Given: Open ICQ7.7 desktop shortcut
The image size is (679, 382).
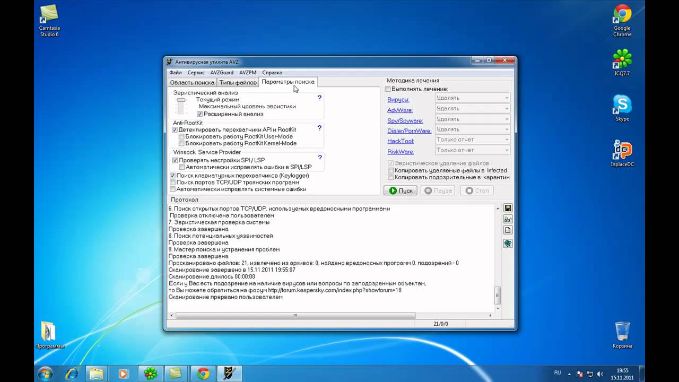Looking at the screenshot, I should click(622, 63).
